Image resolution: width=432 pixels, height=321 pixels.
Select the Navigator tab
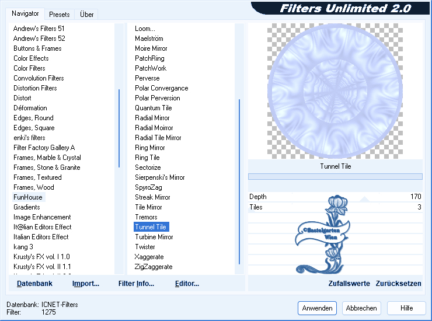pyautogui.click(x=26, y=13)
